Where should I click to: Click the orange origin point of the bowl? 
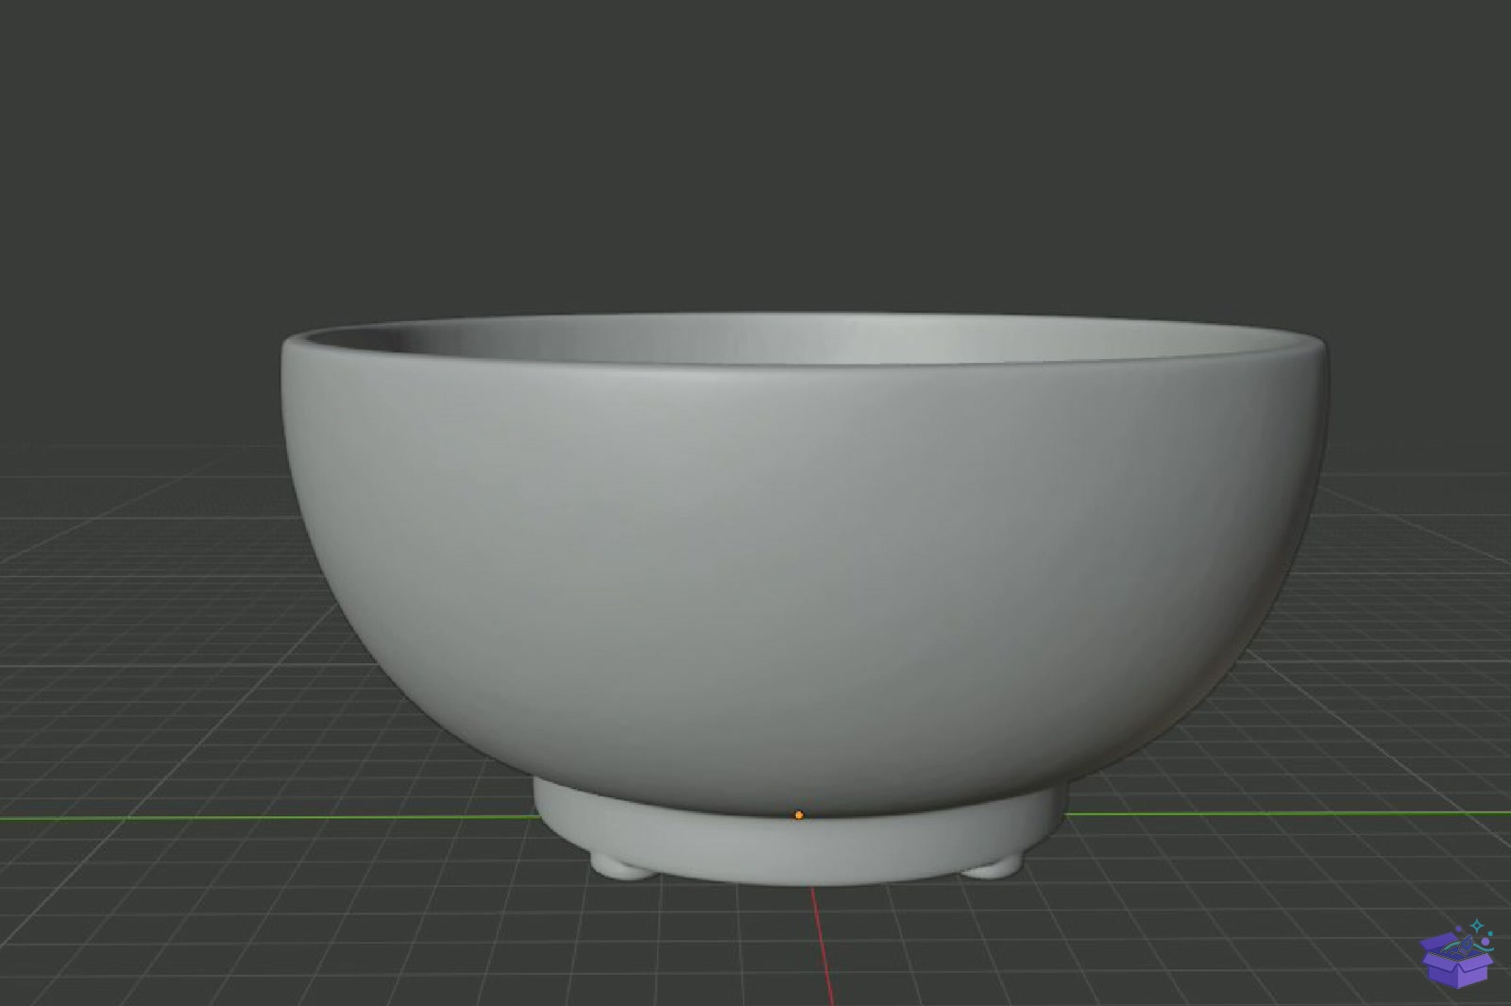pos(799,815)
